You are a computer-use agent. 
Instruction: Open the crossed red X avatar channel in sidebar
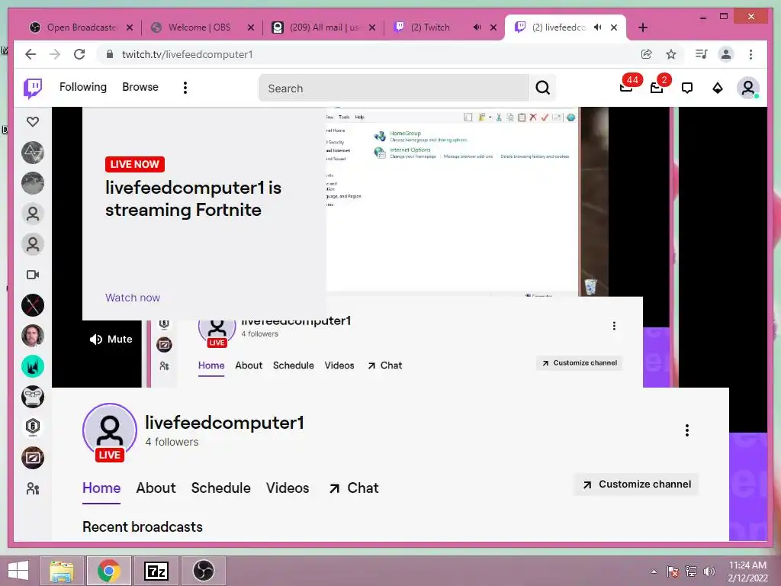click(33, 305)
